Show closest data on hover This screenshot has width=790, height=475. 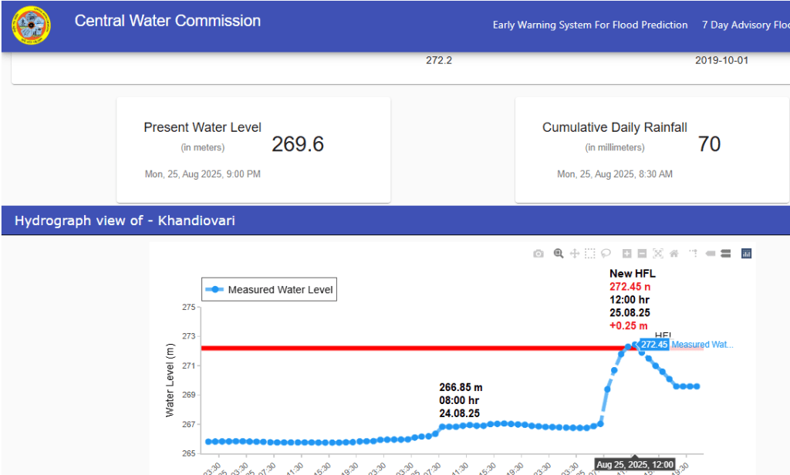[710, 254]
